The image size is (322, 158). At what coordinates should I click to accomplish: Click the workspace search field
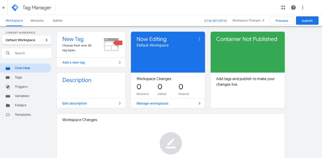click(x=26, y=53)
